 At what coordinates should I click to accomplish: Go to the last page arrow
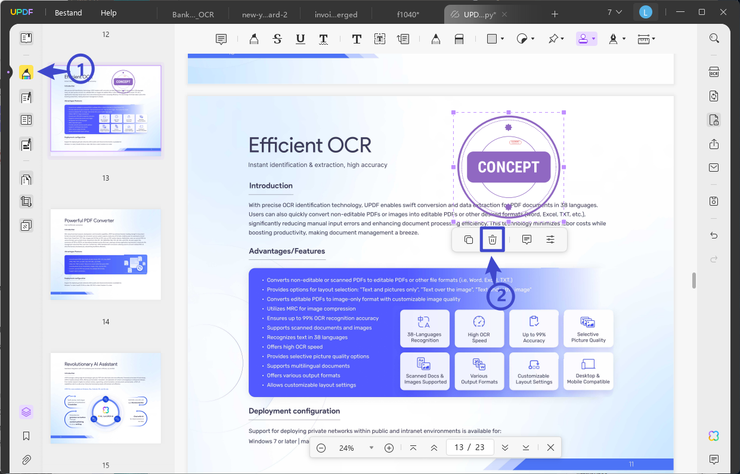tap(526, 448)
